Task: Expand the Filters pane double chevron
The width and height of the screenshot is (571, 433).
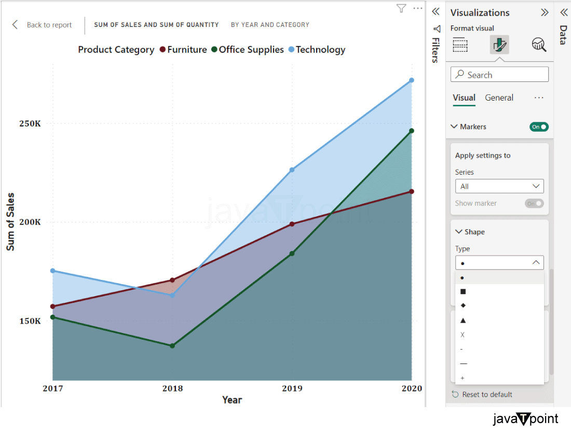Action: click(x=436, y=11)
